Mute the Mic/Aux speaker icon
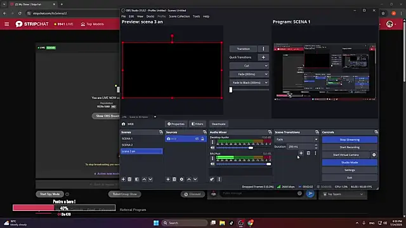Image resolution: width=406 pixels, height=228 pixels. [x=213, y=164]
